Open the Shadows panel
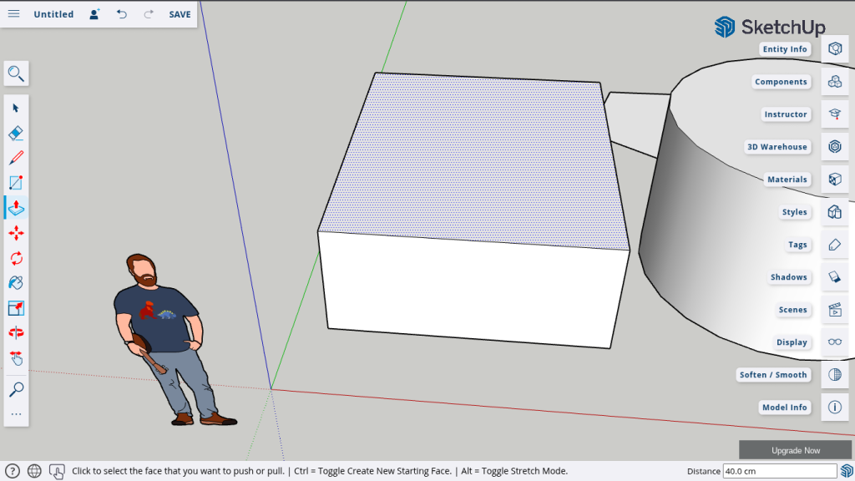Viewport: 855px width, 481px height. click(x=834, y=277)
